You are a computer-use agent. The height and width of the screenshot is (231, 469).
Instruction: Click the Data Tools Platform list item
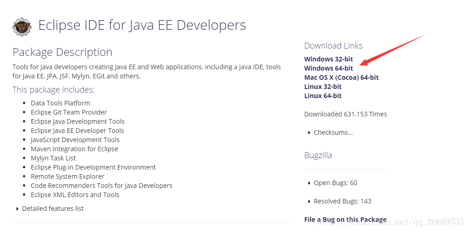[x=60, y=103]
